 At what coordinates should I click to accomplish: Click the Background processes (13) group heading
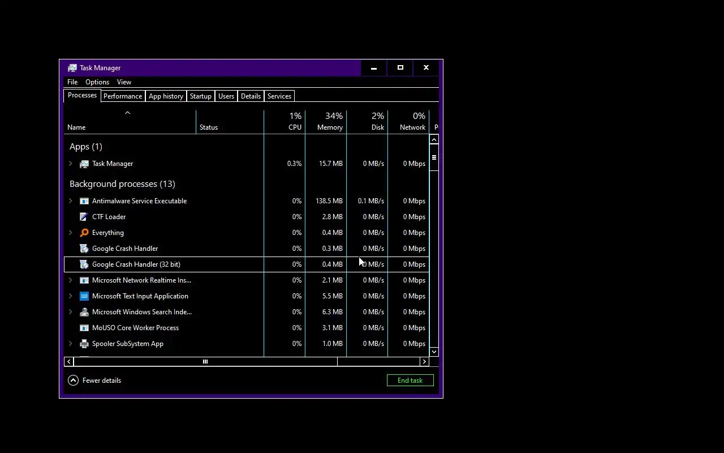click(x=122, y=184)
